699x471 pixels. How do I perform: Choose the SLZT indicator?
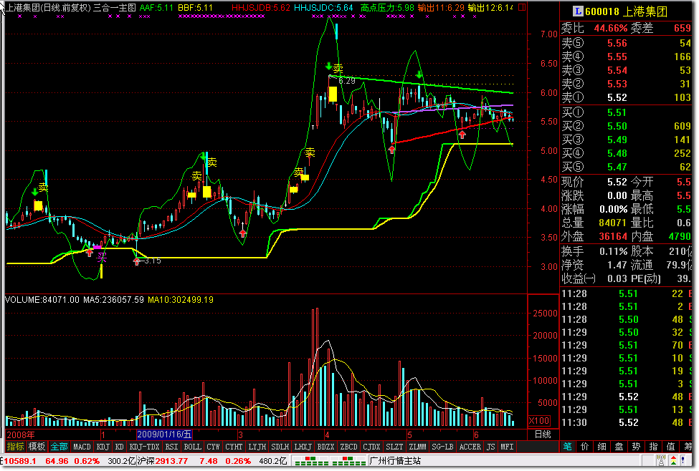(x=394, y=447)
